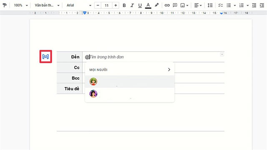Expand the MỌI NGƯỜI section chevron

(169, 70)
